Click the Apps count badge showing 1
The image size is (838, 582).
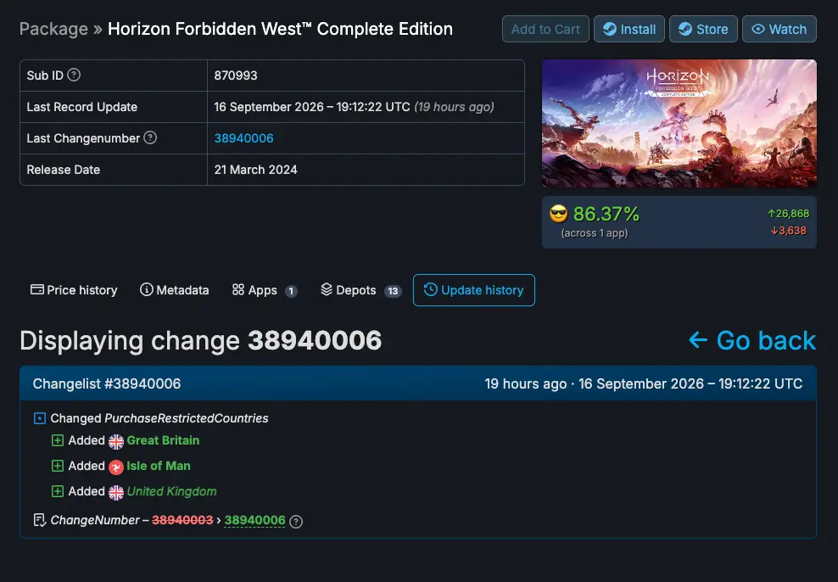[x=291, y=291]
